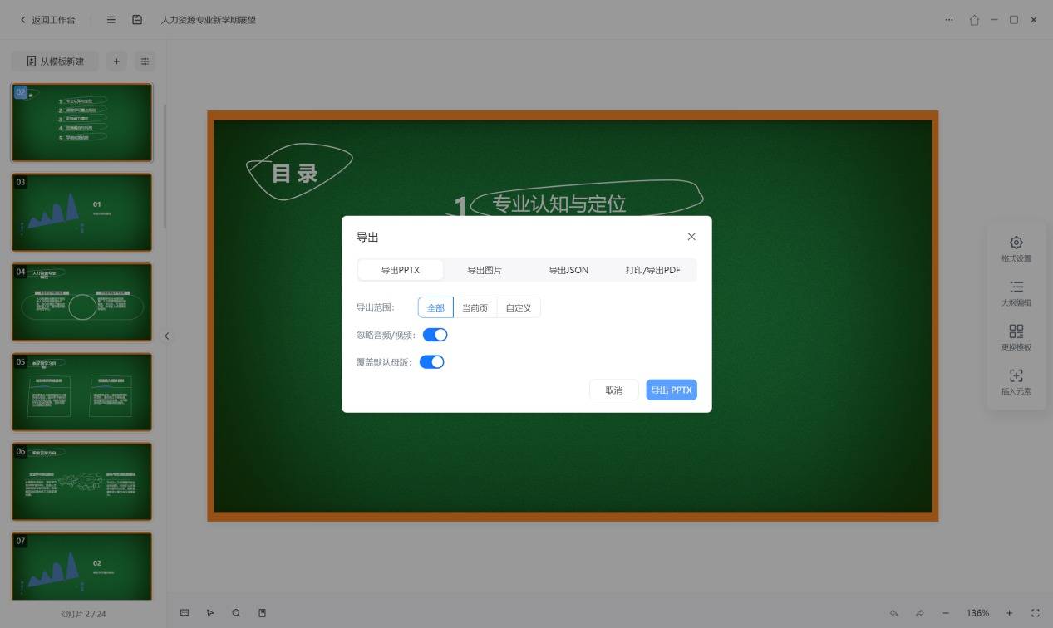The width and height of the screenshot is (1053, 628).
Task: Collapse the slide thumbnail panel arrow
Action: coord(166,336)
